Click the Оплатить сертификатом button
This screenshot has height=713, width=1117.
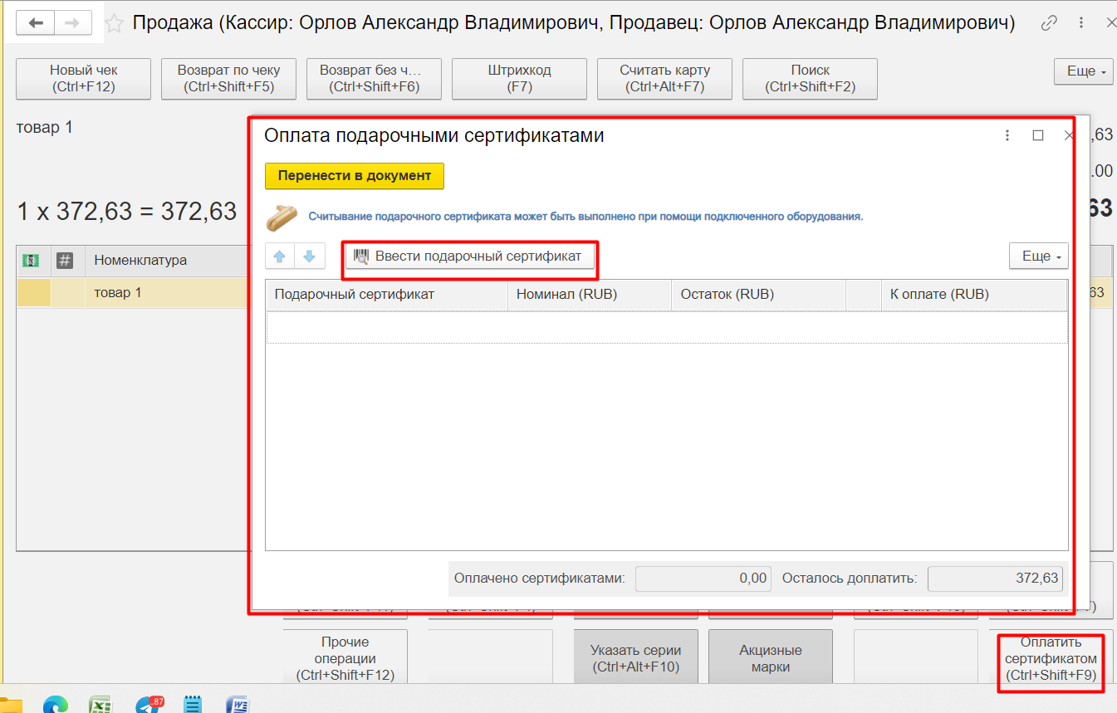tap(1051, 659)
